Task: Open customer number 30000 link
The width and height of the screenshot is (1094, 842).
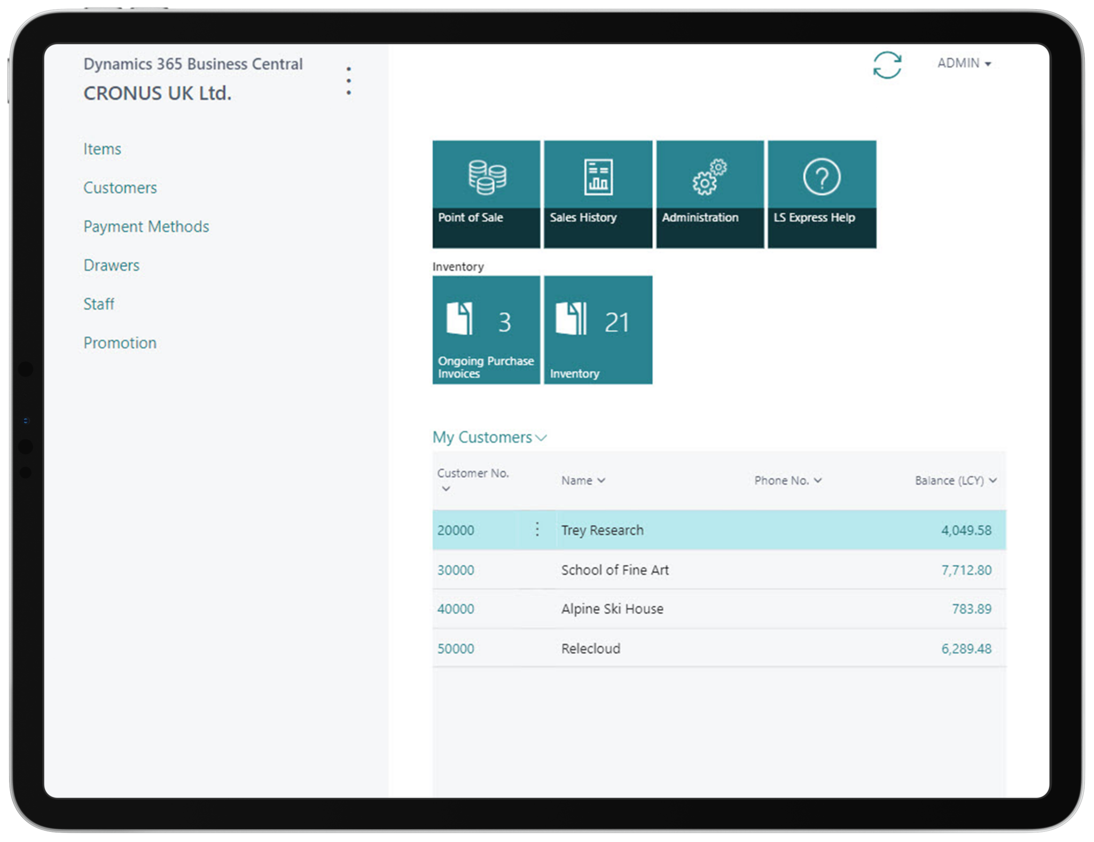Action: pyautogui.click(x=456, y=570)
